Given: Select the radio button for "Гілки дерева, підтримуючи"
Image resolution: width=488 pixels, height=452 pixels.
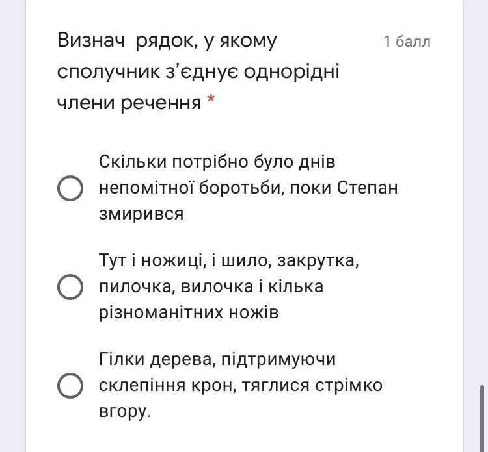Looking at the screenshot, I should point(70,385).
